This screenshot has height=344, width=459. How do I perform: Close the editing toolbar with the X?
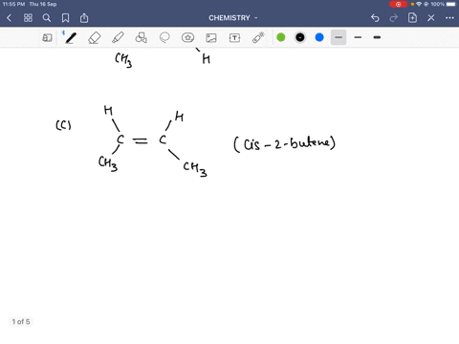[431, 18]
